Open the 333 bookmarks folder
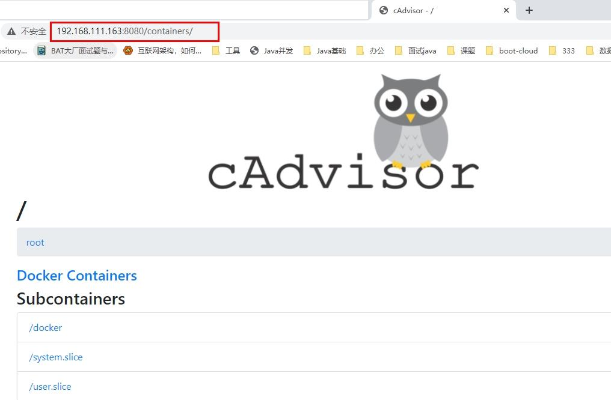 [x=562, y=51]
